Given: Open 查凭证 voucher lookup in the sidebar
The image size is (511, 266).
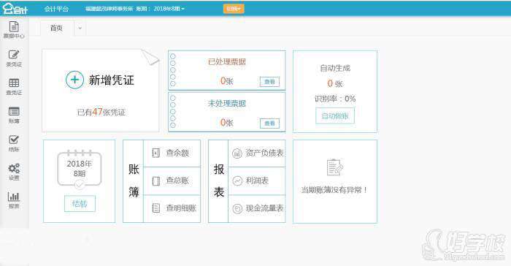Looking at the screenshot, I should (14, 87).
